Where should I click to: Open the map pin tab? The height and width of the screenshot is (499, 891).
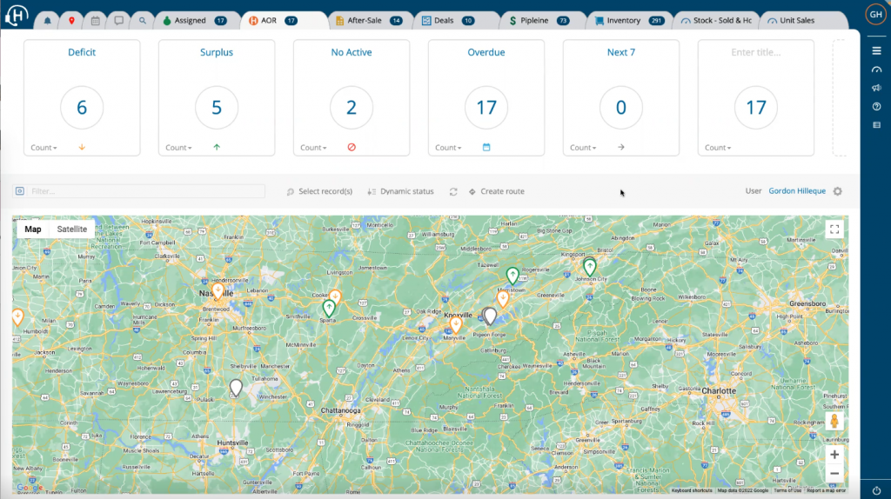[71, 21]
